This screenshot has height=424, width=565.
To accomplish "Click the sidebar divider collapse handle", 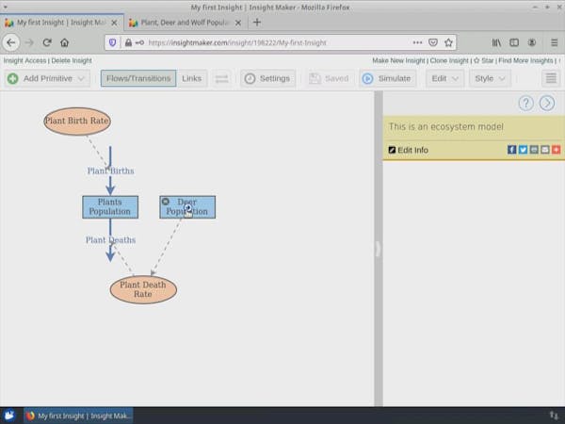I will coord(378,249).
